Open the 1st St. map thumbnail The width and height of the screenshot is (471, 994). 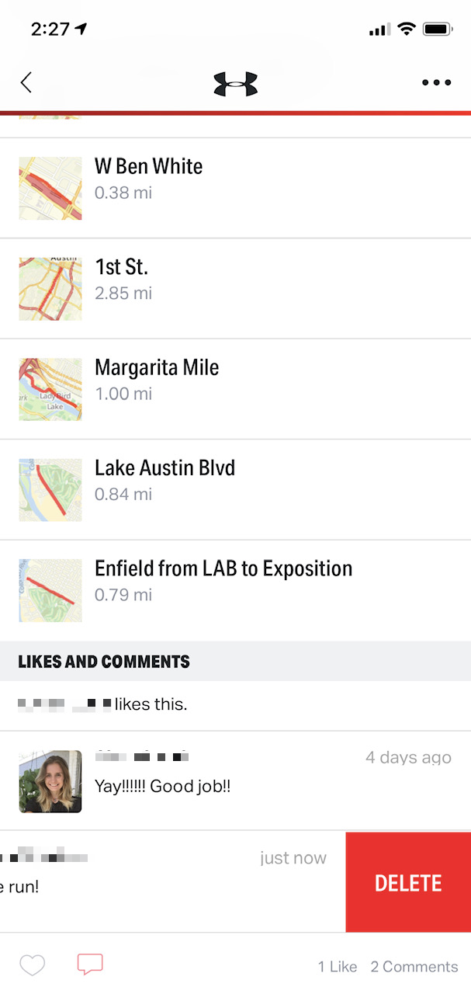(x=50, y=289)
